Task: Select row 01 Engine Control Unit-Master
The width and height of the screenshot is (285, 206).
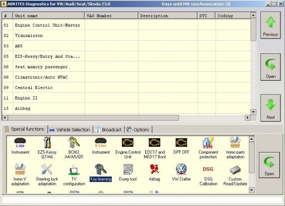Action: pos(126,25)
